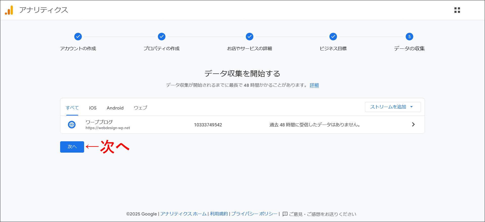The image size is (485, 222).
Task: Select the すべて tab
Action: point(72,108)
